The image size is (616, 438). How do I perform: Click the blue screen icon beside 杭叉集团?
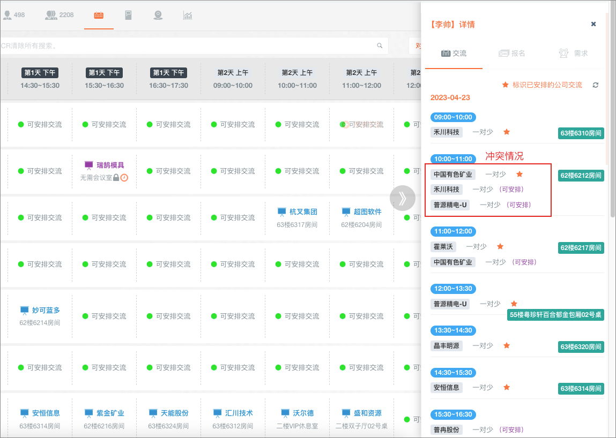tap(281, 212)
